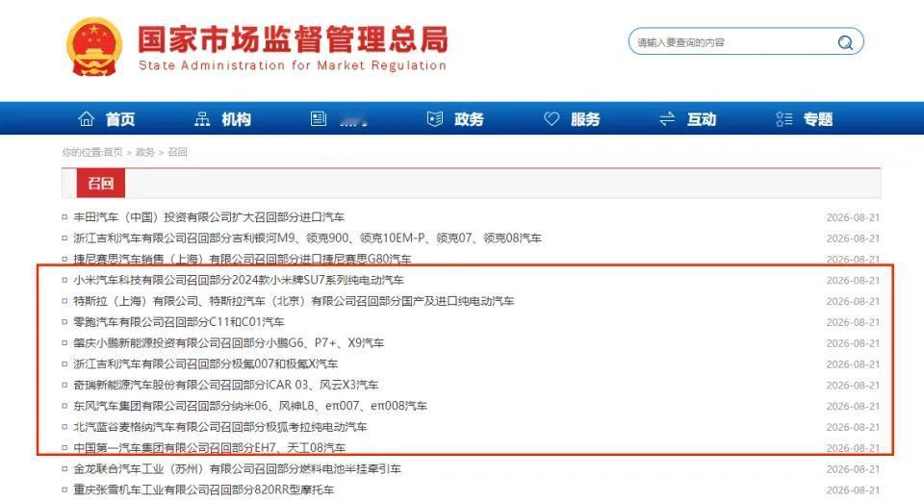Click the list icon beside 专题
Viewport: 924px width, 501px height.
coord(783,119)
